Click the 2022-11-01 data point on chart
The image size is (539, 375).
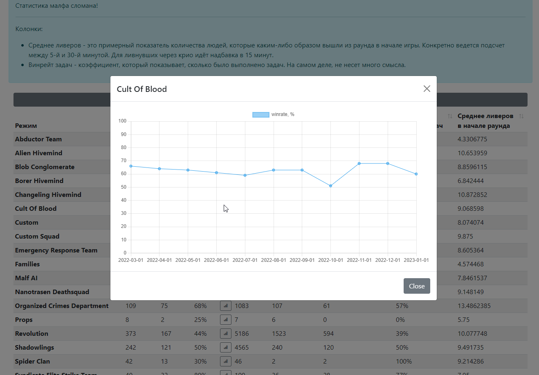(x=359, y=163)
